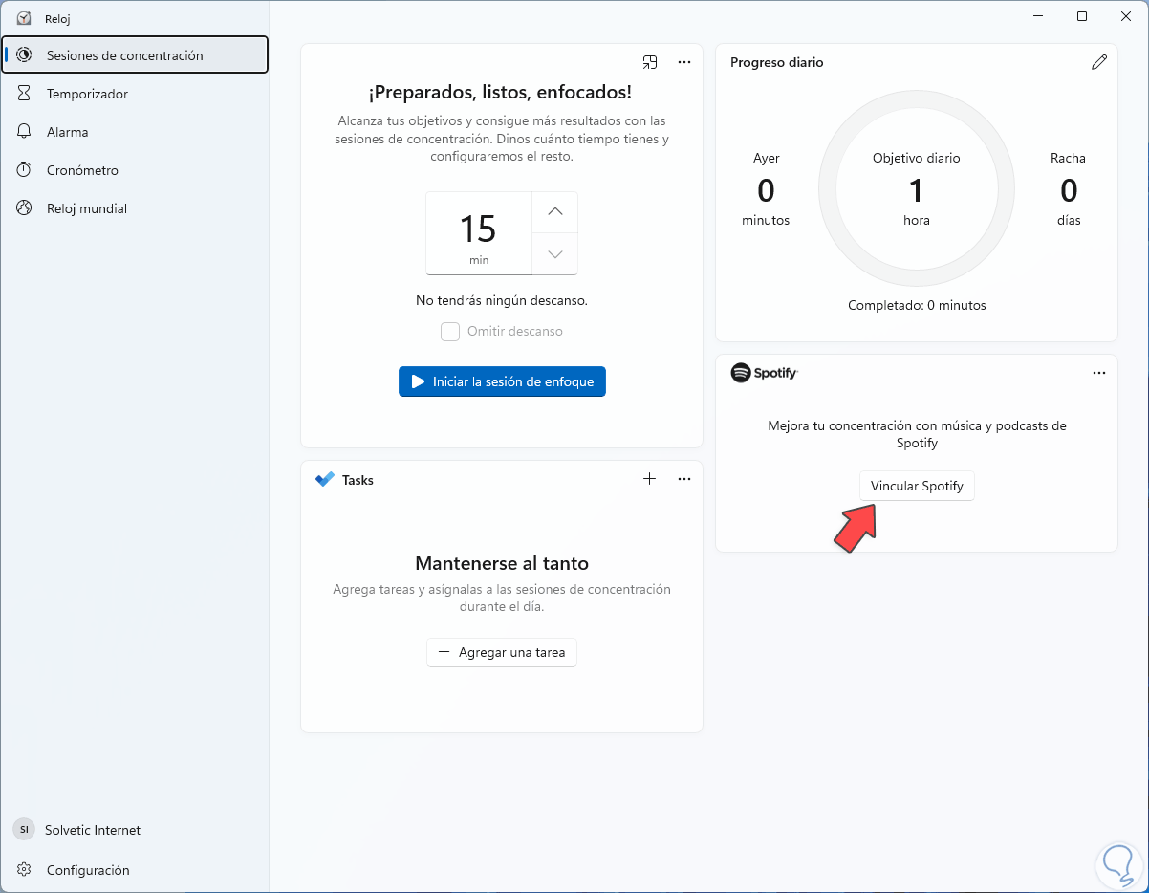
Task: Click plus icon in Tasks header
Action: point(650,479)
